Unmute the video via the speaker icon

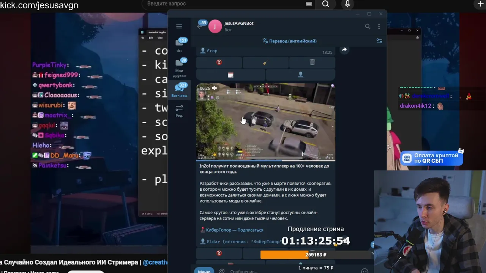[215, 88]
